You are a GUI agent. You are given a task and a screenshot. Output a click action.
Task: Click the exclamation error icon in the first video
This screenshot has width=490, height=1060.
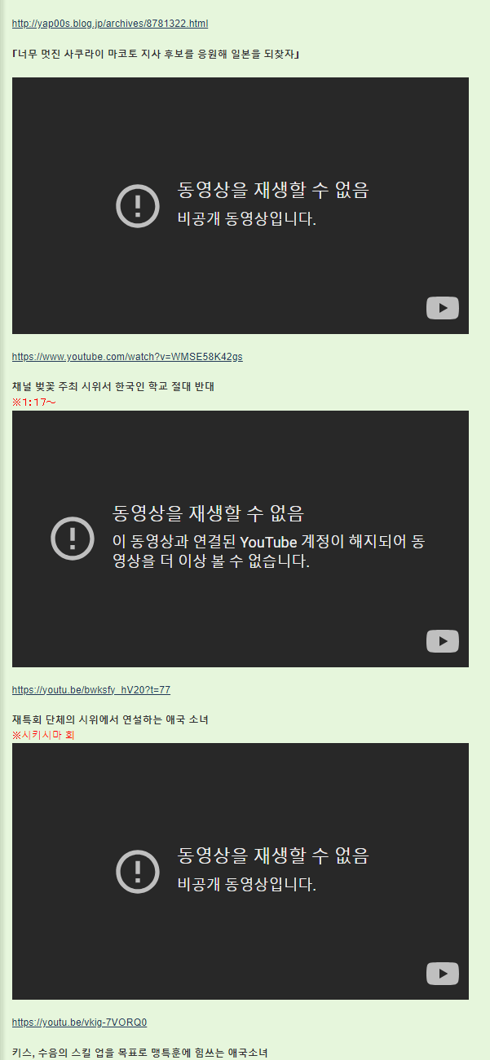click(x=138, y=205)
